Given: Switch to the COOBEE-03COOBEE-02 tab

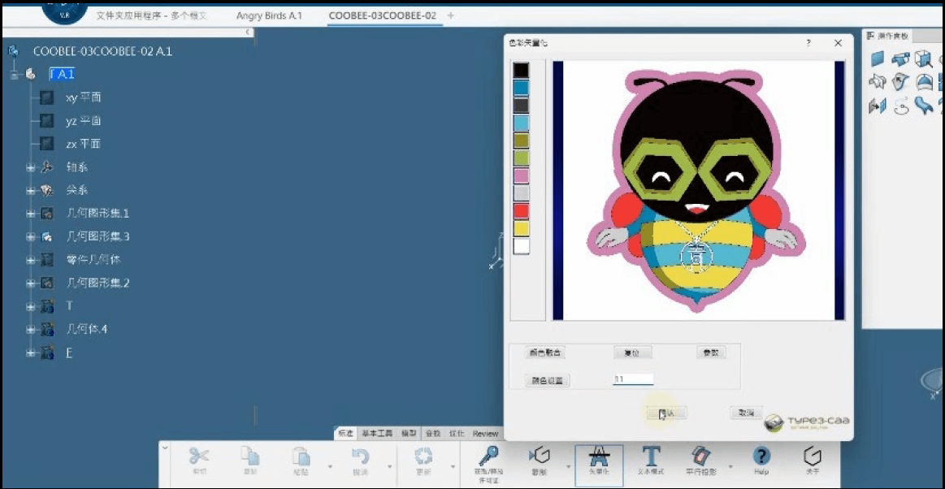Looking at the screenshot, I should (382, 15).
